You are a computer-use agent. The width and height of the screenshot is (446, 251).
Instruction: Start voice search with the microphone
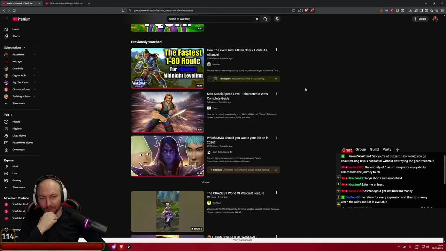click(x=277, y=19)
